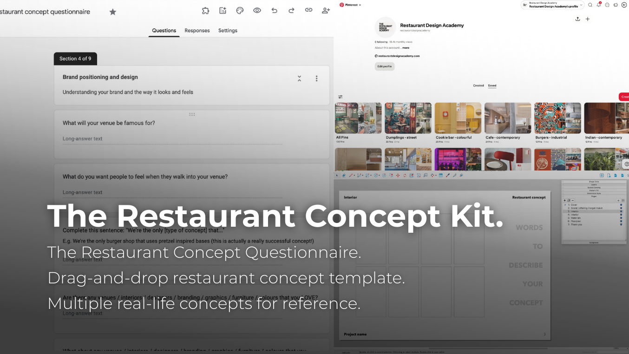Open the section's three-dot options menu
The image size is (629, 354).
tap(316, 79)
